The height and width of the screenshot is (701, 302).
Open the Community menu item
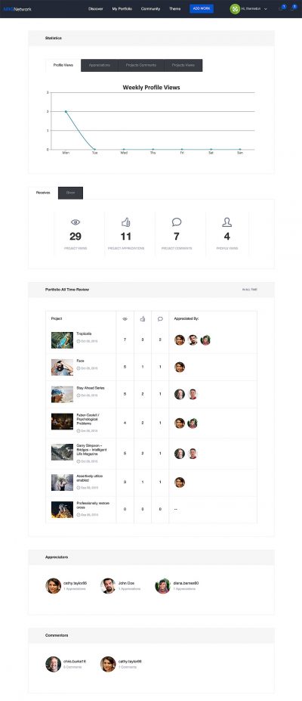click(x=150, y=9)
